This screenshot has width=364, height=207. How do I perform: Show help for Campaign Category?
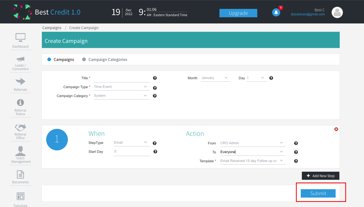[x=155, y=96]
